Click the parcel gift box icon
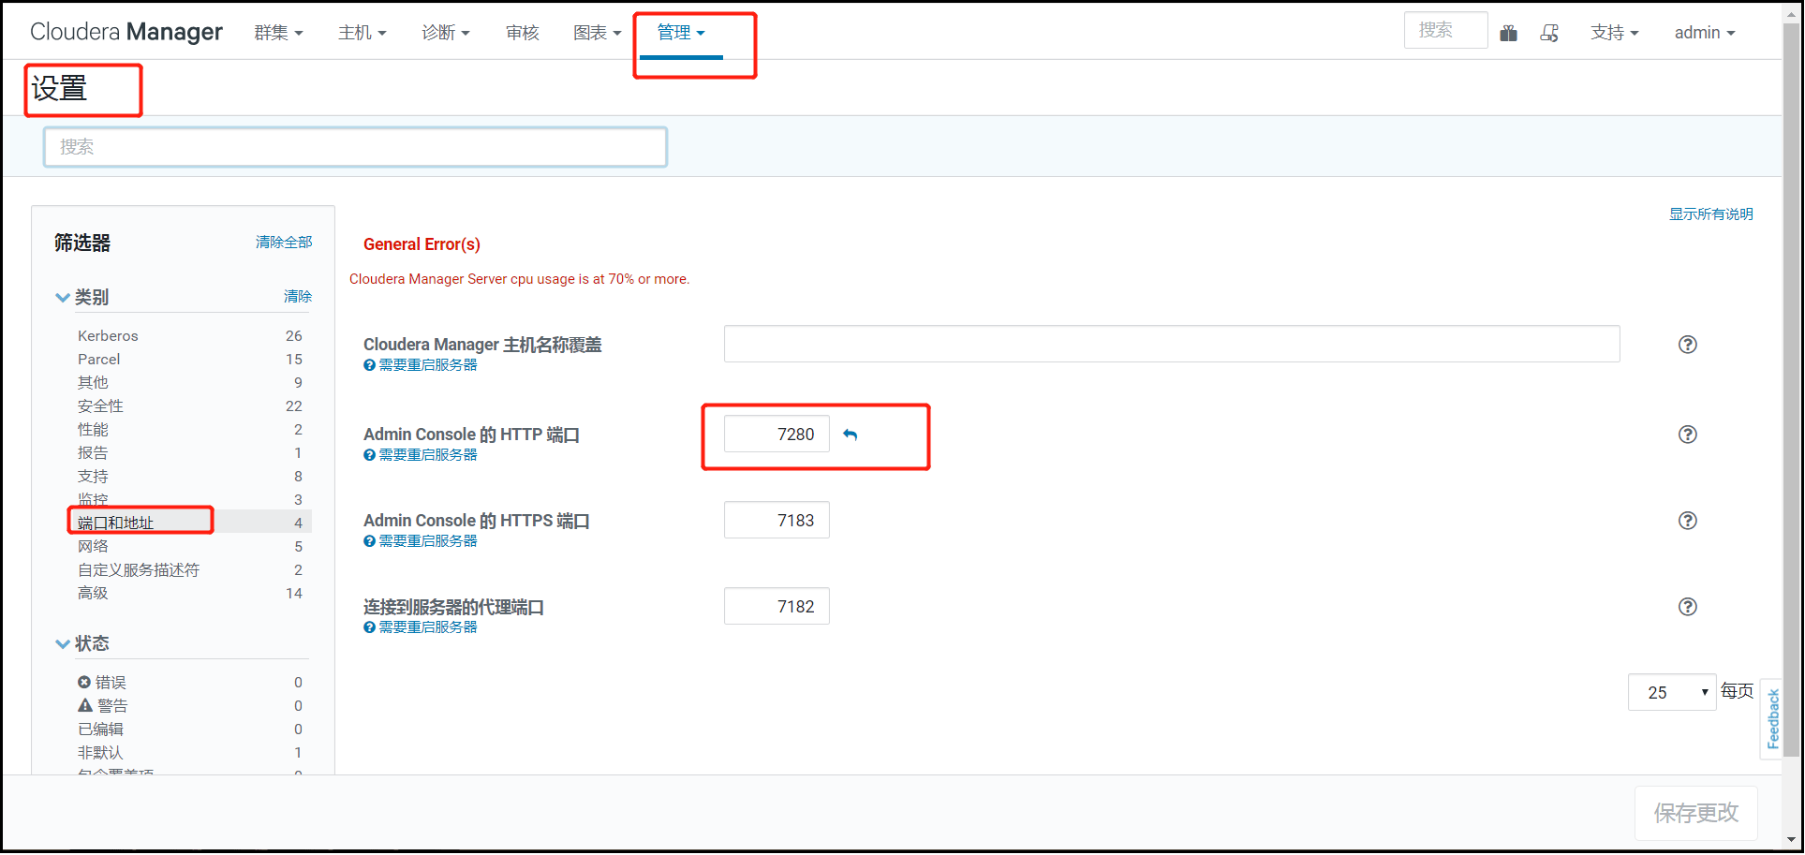Image resolution: width=1805 pixels, height=855 pixels. (1508, 33)
